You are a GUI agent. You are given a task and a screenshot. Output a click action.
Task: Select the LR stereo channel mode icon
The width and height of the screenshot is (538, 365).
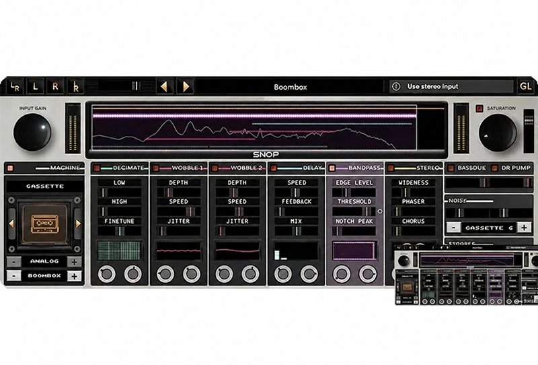[x=15, y=86]
